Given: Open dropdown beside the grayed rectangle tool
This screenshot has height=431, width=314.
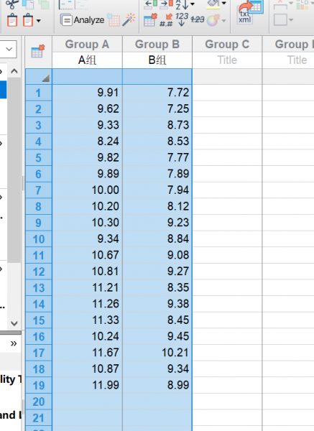Looking at the screenshot, I should tap(291, 20).
